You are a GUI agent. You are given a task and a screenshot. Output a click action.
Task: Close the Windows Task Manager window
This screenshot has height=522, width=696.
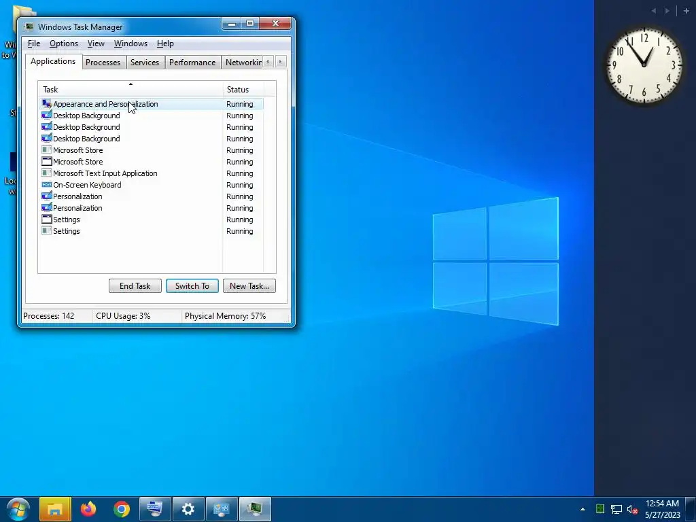275,24
